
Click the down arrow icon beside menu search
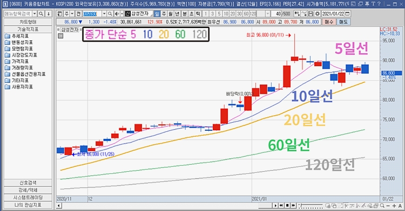[49, 13]
